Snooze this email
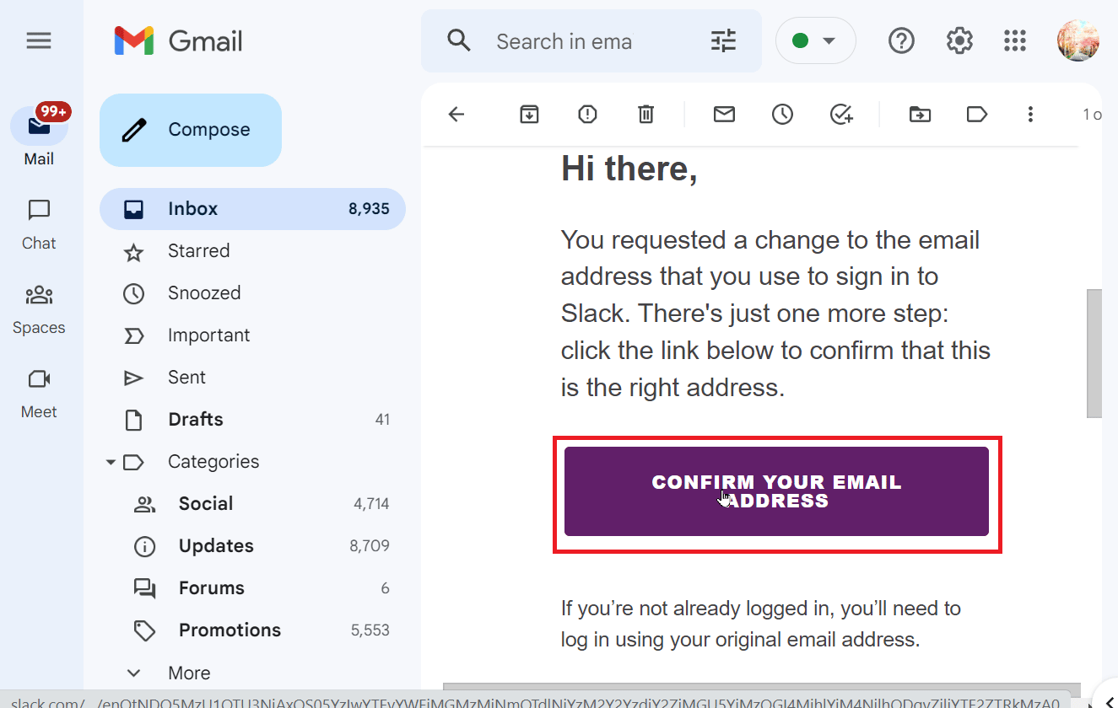 point(781,114)
